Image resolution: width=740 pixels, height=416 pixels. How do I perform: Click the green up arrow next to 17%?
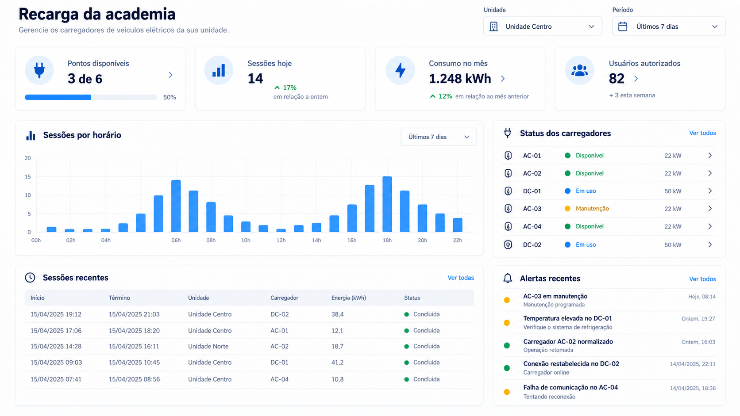click(x=277, y=88)
